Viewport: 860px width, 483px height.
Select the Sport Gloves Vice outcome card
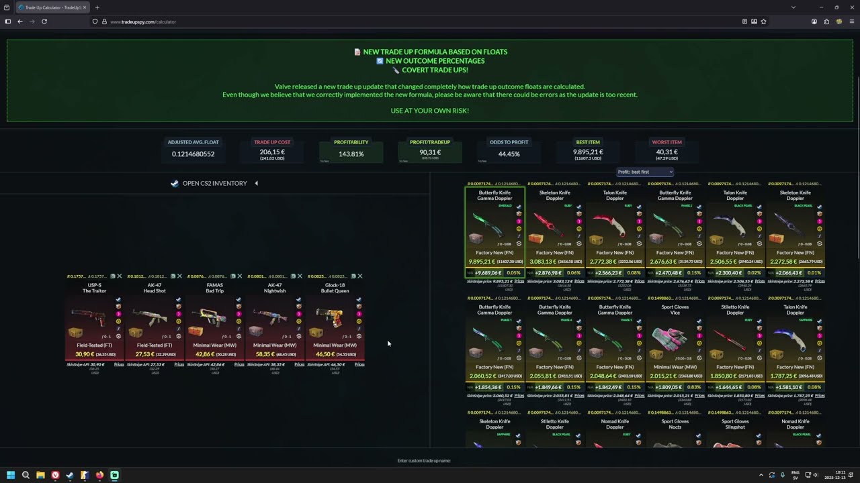coord(675,347)
